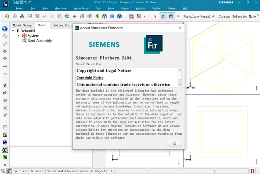Select the solid blue cube view icon
The image size is (260, 174).
point(112,16)
